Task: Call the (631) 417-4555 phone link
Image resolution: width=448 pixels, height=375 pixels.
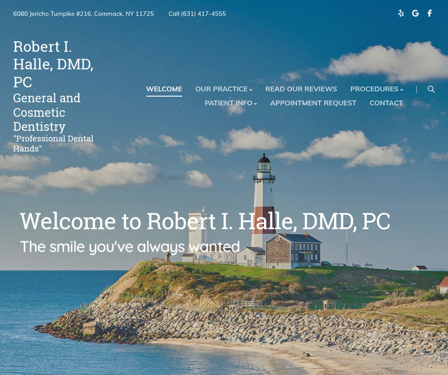Action: click(x=197, y=13)
